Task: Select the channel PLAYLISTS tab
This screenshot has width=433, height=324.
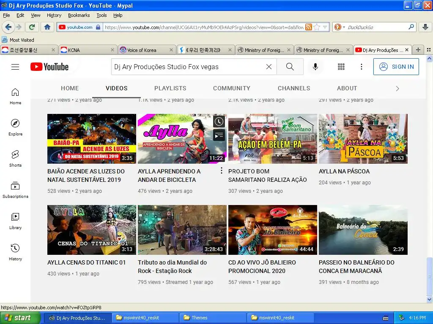Action: coord(170,88)
